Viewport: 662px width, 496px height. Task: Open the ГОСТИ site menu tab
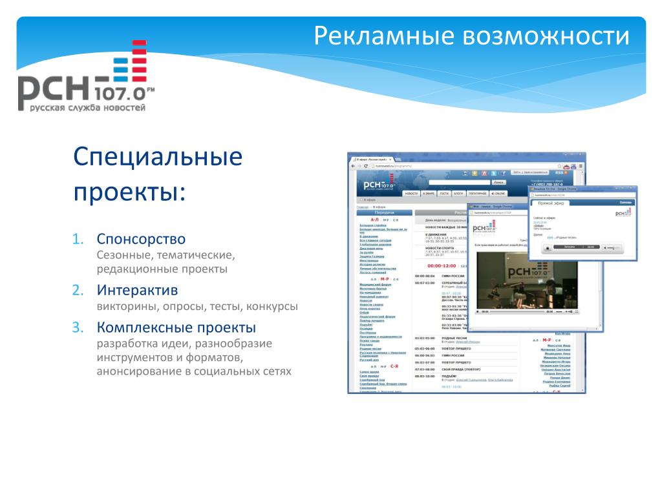click(444, 194)
